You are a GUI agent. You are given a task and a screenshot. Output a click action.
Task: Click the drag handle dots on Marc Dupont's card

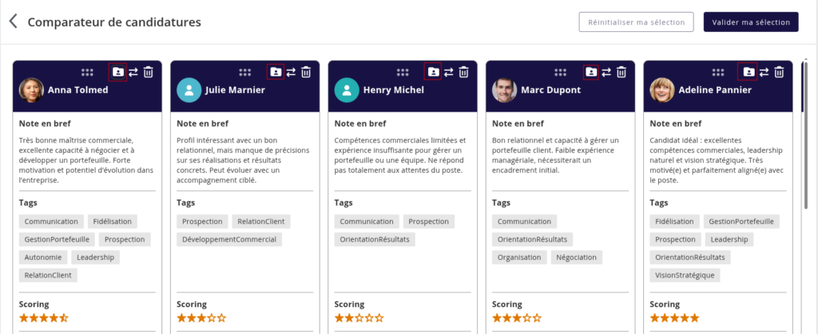tap(561, 72)
